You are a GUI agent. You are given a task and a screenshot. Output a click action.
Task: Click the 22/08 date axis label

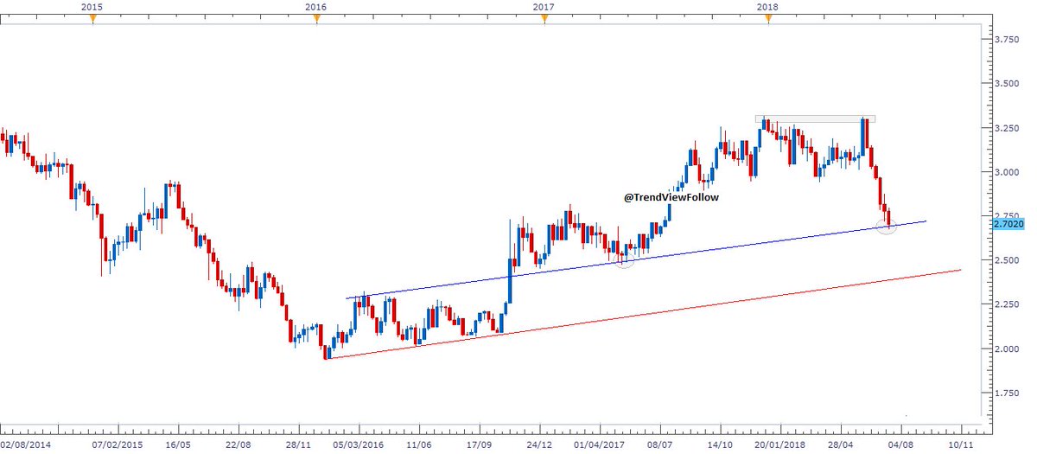pos(239,444)
